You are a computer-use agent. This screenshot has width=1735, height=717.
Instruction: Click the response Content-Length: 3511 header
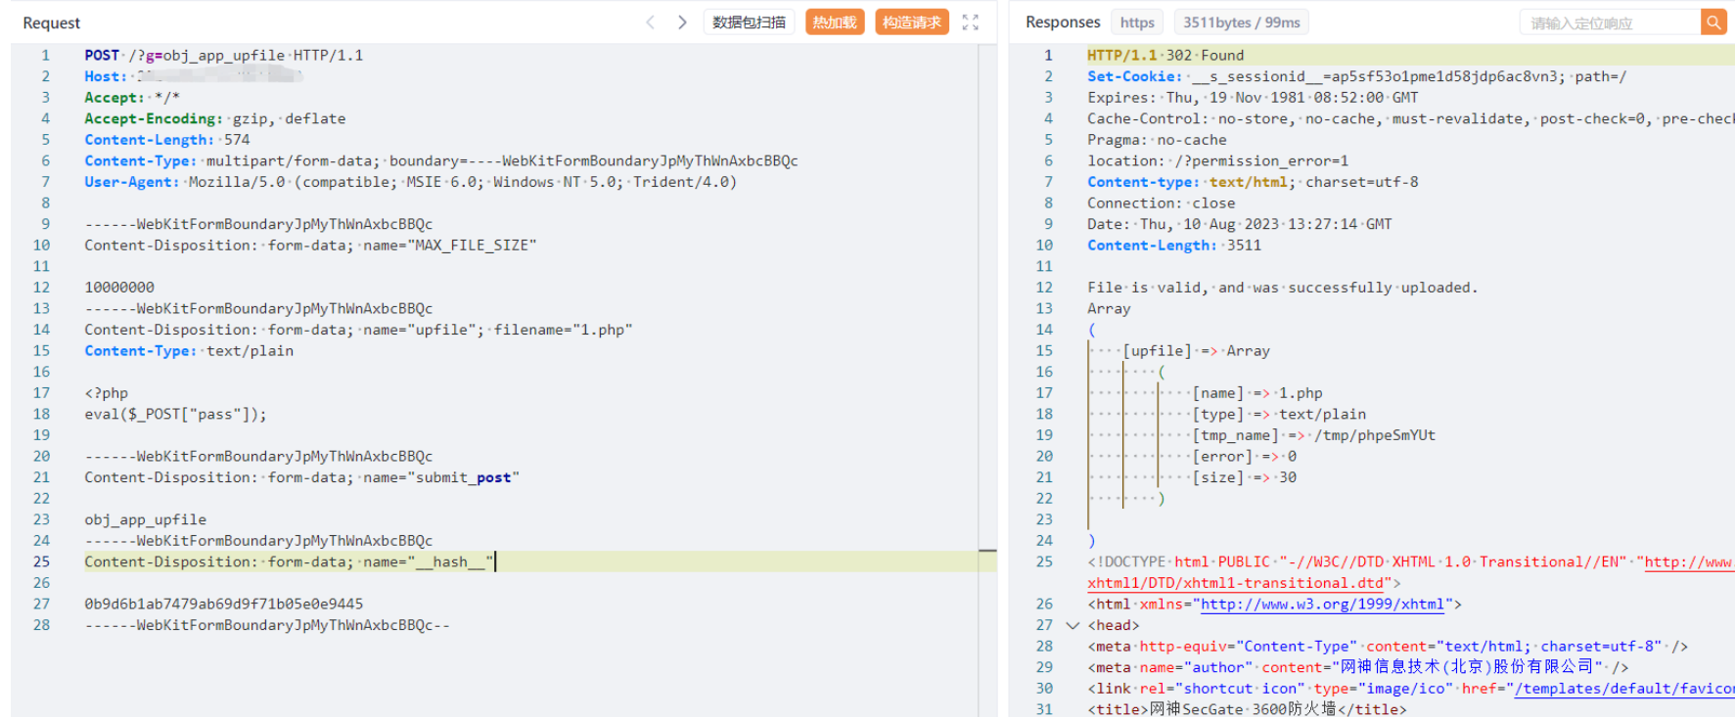tap(1174, 246)
